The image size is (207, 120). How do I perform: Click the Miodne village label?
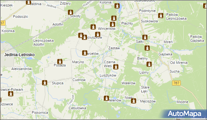click(x=182, y=102)
